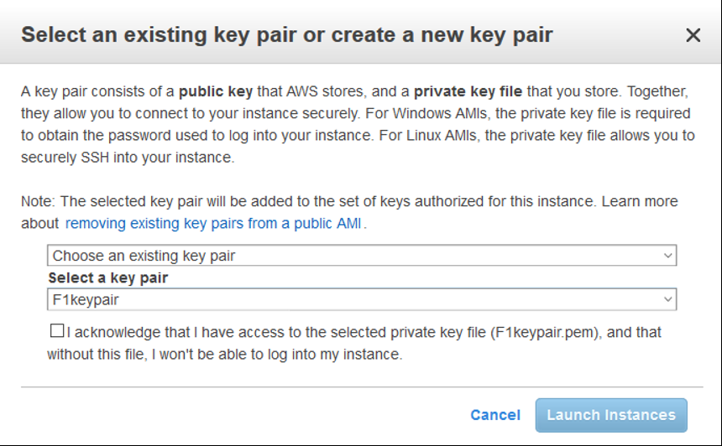Click the 'without this file' acknowledgement second line
The image size is (722, 446).
click(225, 355)
